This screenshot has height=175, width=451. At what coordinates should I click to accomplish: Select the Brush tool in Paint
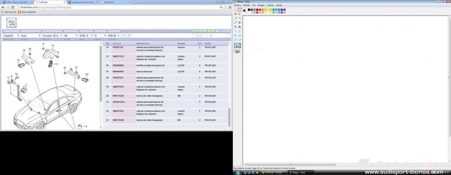click(x=240, y=23)
